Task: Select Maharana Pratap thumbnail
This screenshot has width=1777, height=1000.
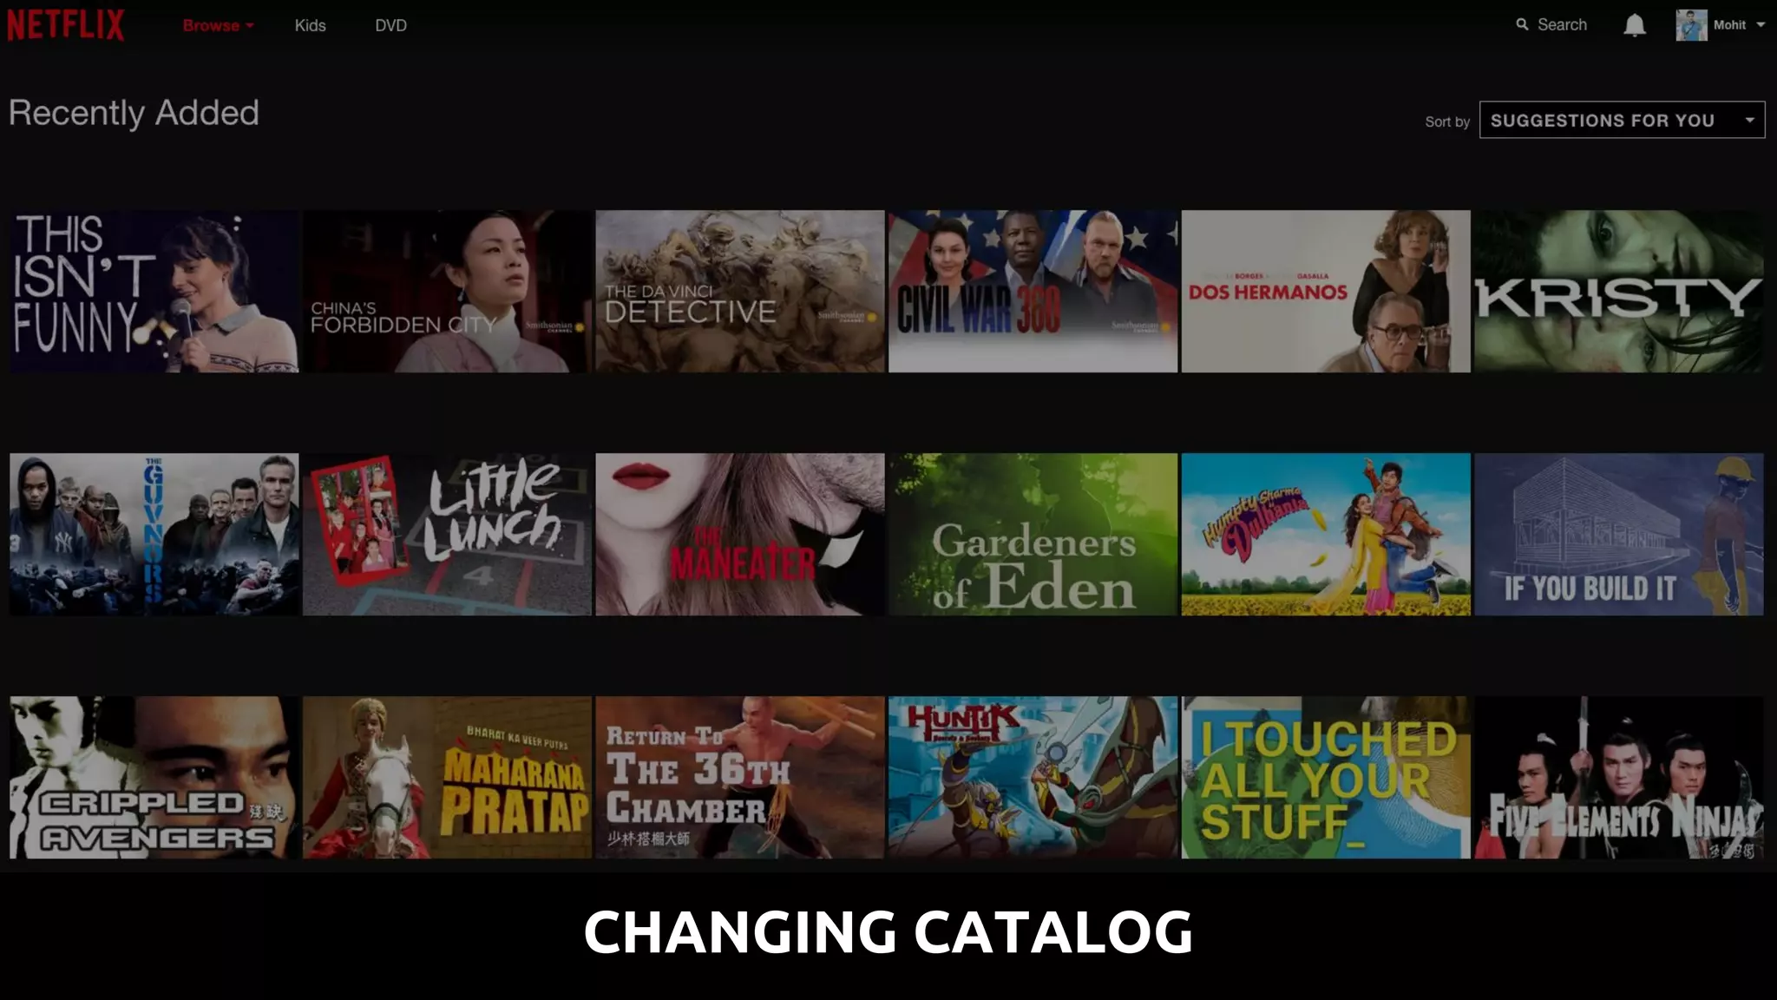Action: pos(447,778)
